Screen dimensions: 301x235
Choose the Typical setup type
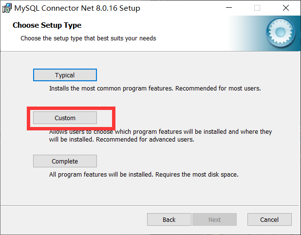[65, 75]
